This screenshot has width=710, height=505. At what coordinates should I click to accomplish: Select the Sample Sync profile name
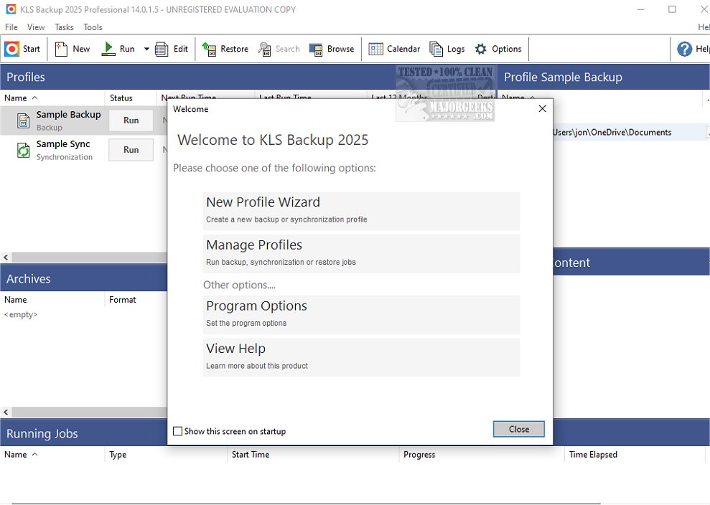pos(63,144)
